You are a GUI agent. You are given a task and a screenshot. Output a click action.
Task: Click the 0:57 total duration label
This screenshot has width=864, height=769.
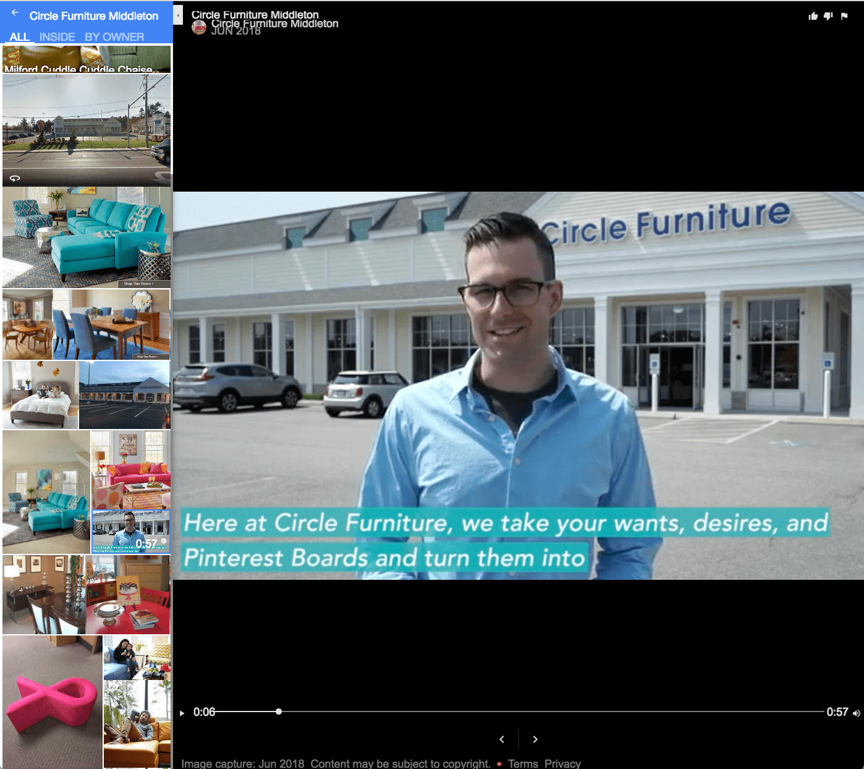[x=837, y=712]
